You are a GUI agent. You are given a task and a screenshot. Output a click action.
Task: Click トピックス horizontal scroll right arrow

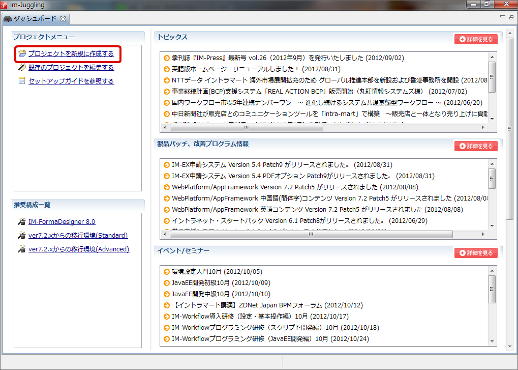tap(483, 127)
